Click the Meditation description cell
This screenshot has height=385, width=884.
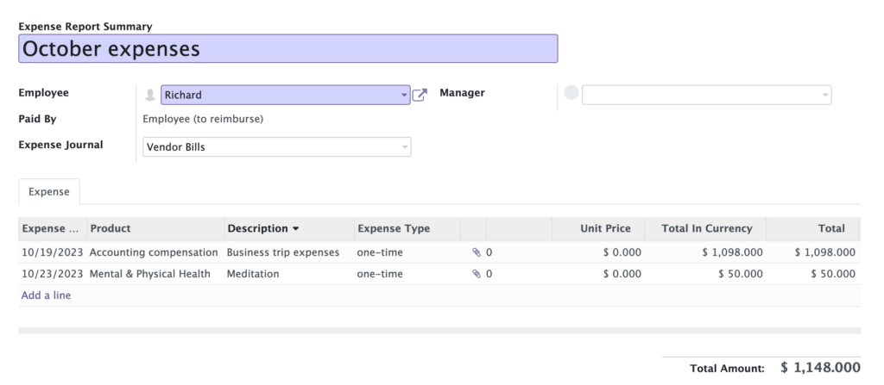click(x=289, y=274)
